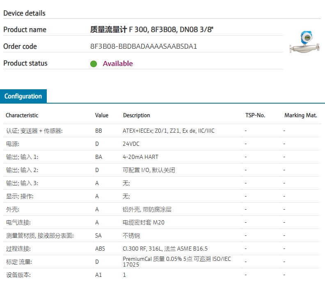Viewport: 325px width, 285px height.
Task: Click the Characteristic column header
Action: coord(22,115)
